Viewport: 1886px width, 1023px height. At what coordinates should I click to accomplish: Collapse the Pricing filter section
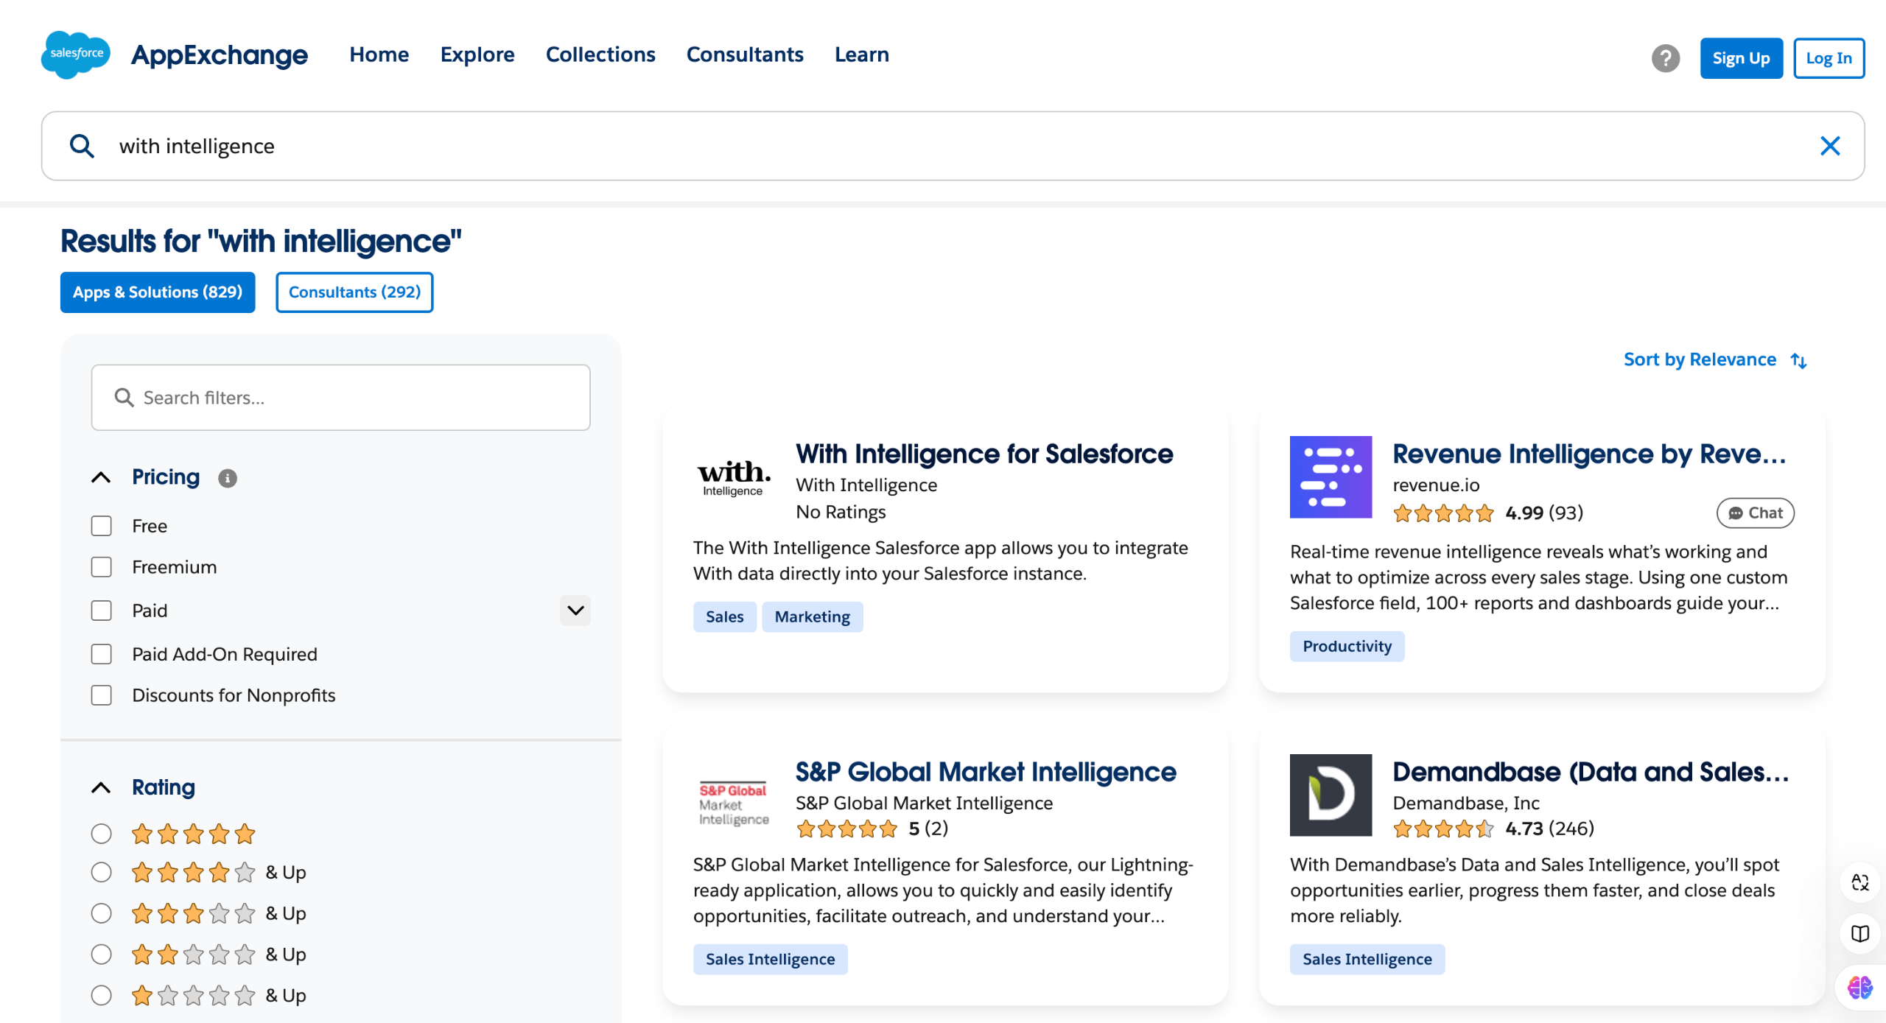tap(101, 477)
